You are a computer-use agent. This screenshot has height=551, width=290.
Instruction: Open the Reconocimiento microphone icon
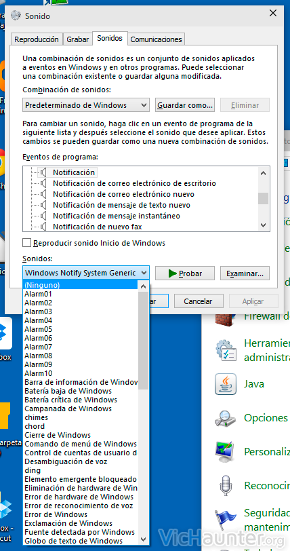[x=226, y=485]
